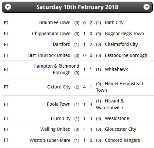Select the Dartford team name
Image resolution: width=154 pixels, height=148 pixels.
tap(61, 44)
